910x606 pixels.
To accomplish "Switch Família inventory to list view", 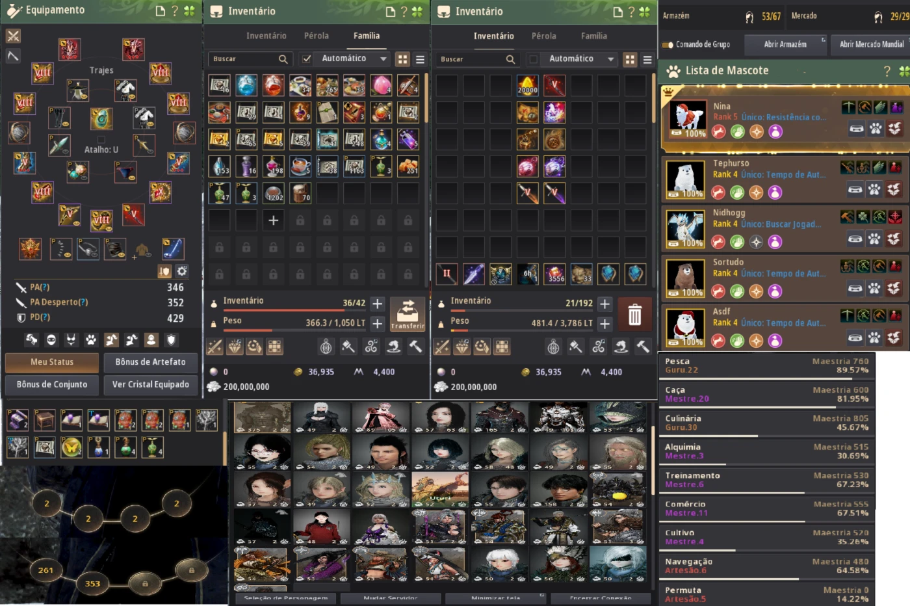I will [x=420, y=60].
